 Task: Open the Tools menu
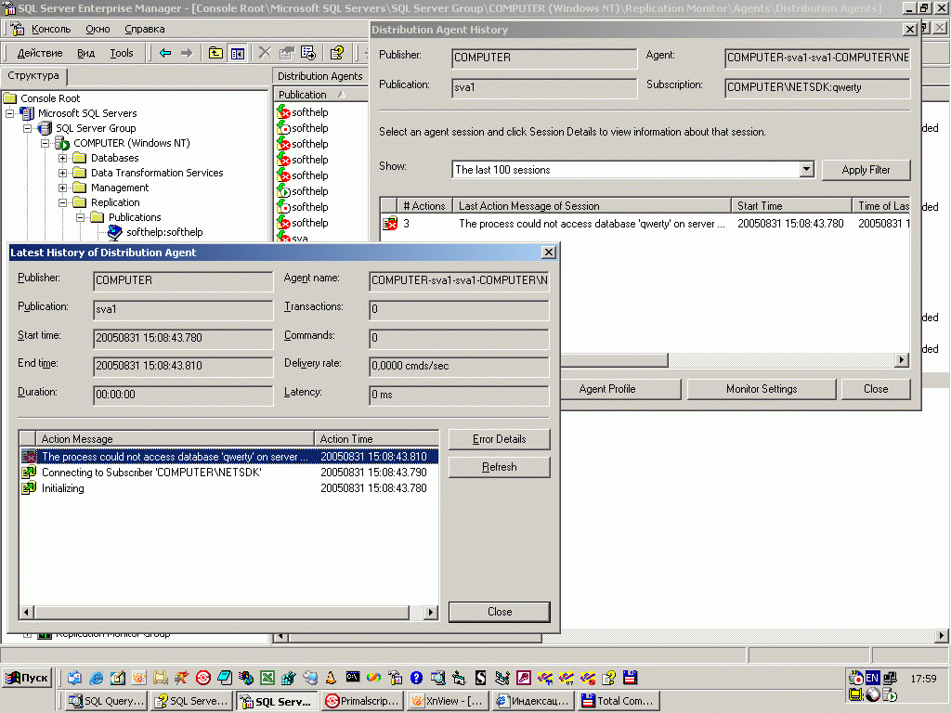tap(122, 53)
